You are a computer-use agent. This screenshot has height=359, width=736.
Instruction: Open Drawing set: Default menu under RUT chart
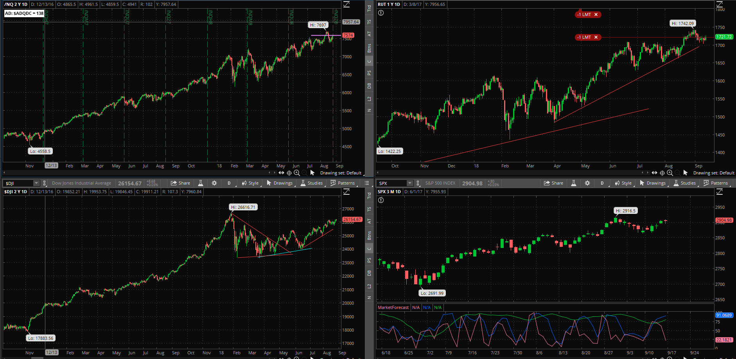coord(714,173)
